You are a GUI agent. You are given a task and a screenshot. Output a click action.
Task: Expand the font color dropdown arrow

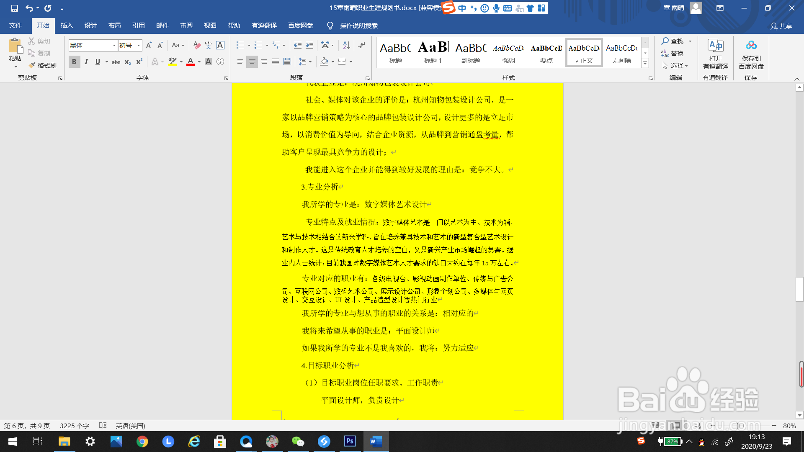point(199,62)
